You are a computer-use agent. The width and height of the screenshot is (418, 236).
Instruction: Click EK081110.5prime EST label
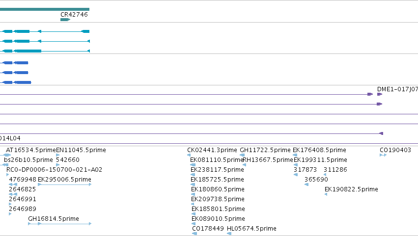[x=216, y=160]
